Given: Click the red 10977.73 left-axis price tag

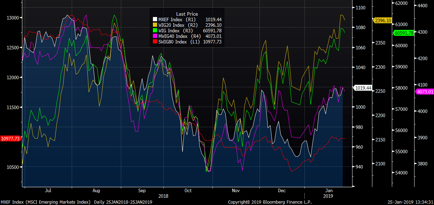Looking at the screenshot, I should (10, 139).
